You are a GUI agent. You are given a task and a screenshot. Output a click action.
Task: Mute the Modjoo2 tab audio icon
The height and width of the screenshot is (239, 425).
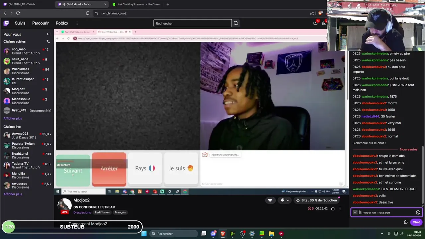pos(64,4)
